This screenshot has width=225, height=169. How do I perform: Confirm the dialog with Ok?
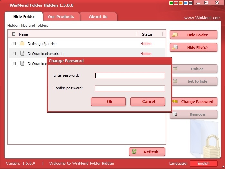[108, 101]
